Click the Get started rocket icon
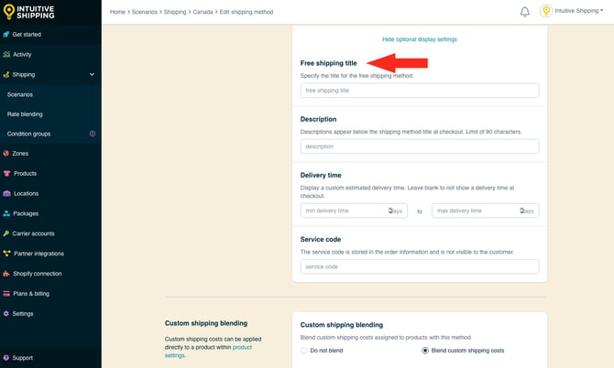The image size is (614, 368). [x=5, y=35]
